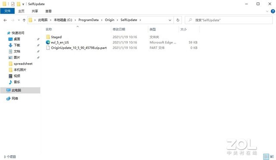Click the Refresh address bar button
The image size is (276, 160).
point(178,20)
